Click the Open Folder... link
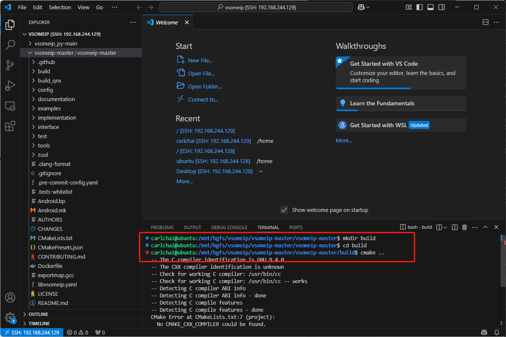 205,86
